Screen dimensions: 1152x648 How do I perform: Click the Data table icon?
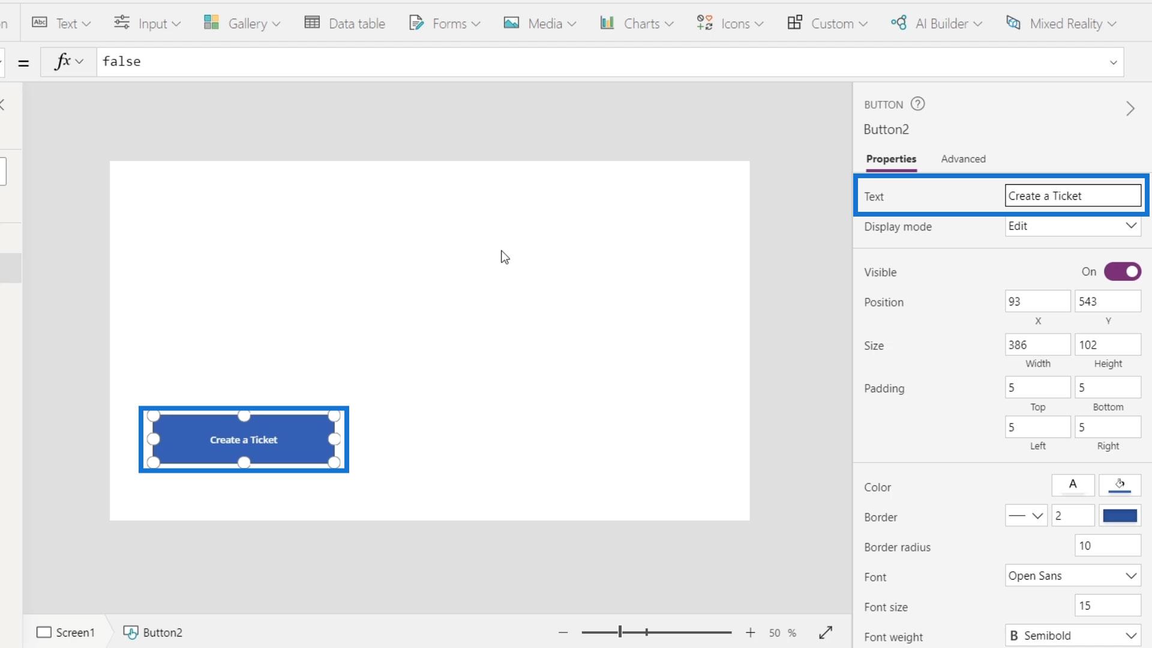coord(312,23)
